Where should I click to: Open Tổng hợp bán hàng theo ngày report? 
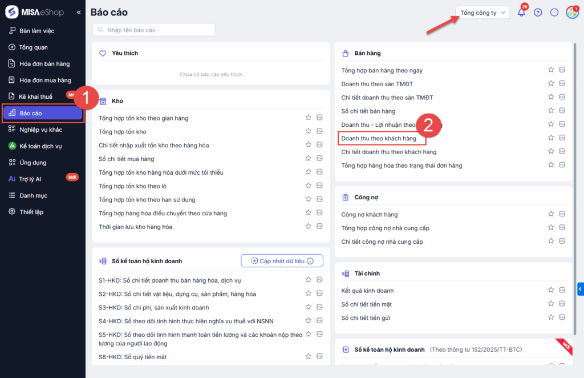click(382, 70)
